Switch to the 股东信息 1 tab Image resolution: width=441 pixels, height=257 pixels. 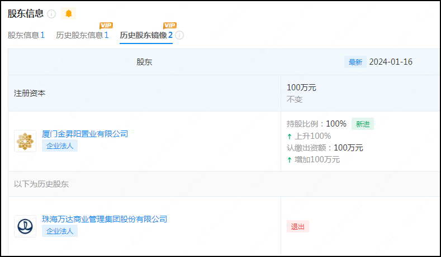pos(26,35)
